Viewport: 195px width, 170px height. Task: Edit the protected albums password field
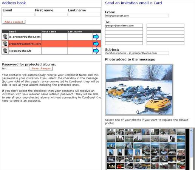tap(15, 68)
